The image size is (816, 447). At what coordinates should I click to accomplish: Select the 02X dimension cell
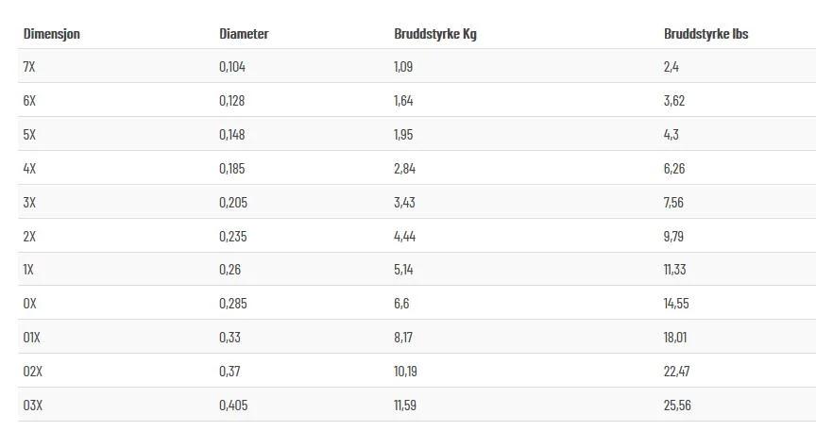click(33, 372)
